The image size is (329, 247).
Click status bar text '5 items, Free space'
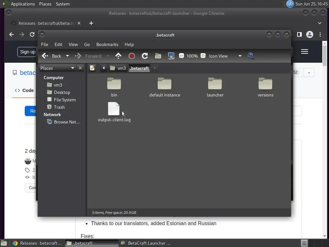pyautogui.click(x=114, y=213)
